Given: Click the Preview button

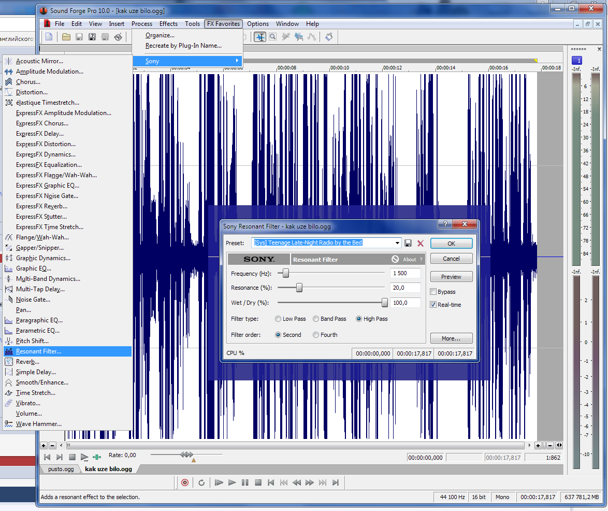Looking at the screenshot, I should tap(452, 277).
